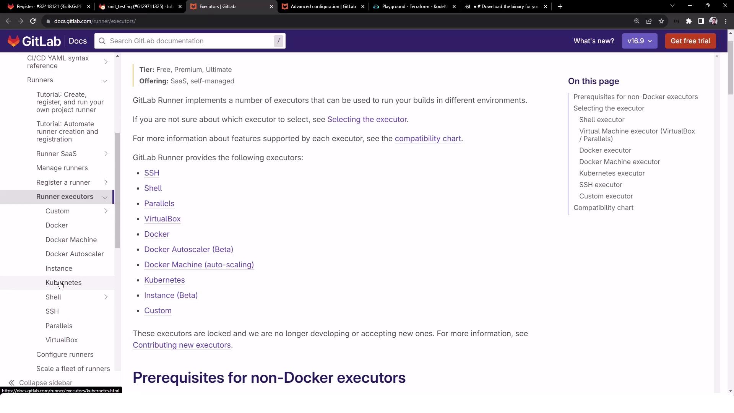Expand the Shell sidebar subsection

point(106,297)
